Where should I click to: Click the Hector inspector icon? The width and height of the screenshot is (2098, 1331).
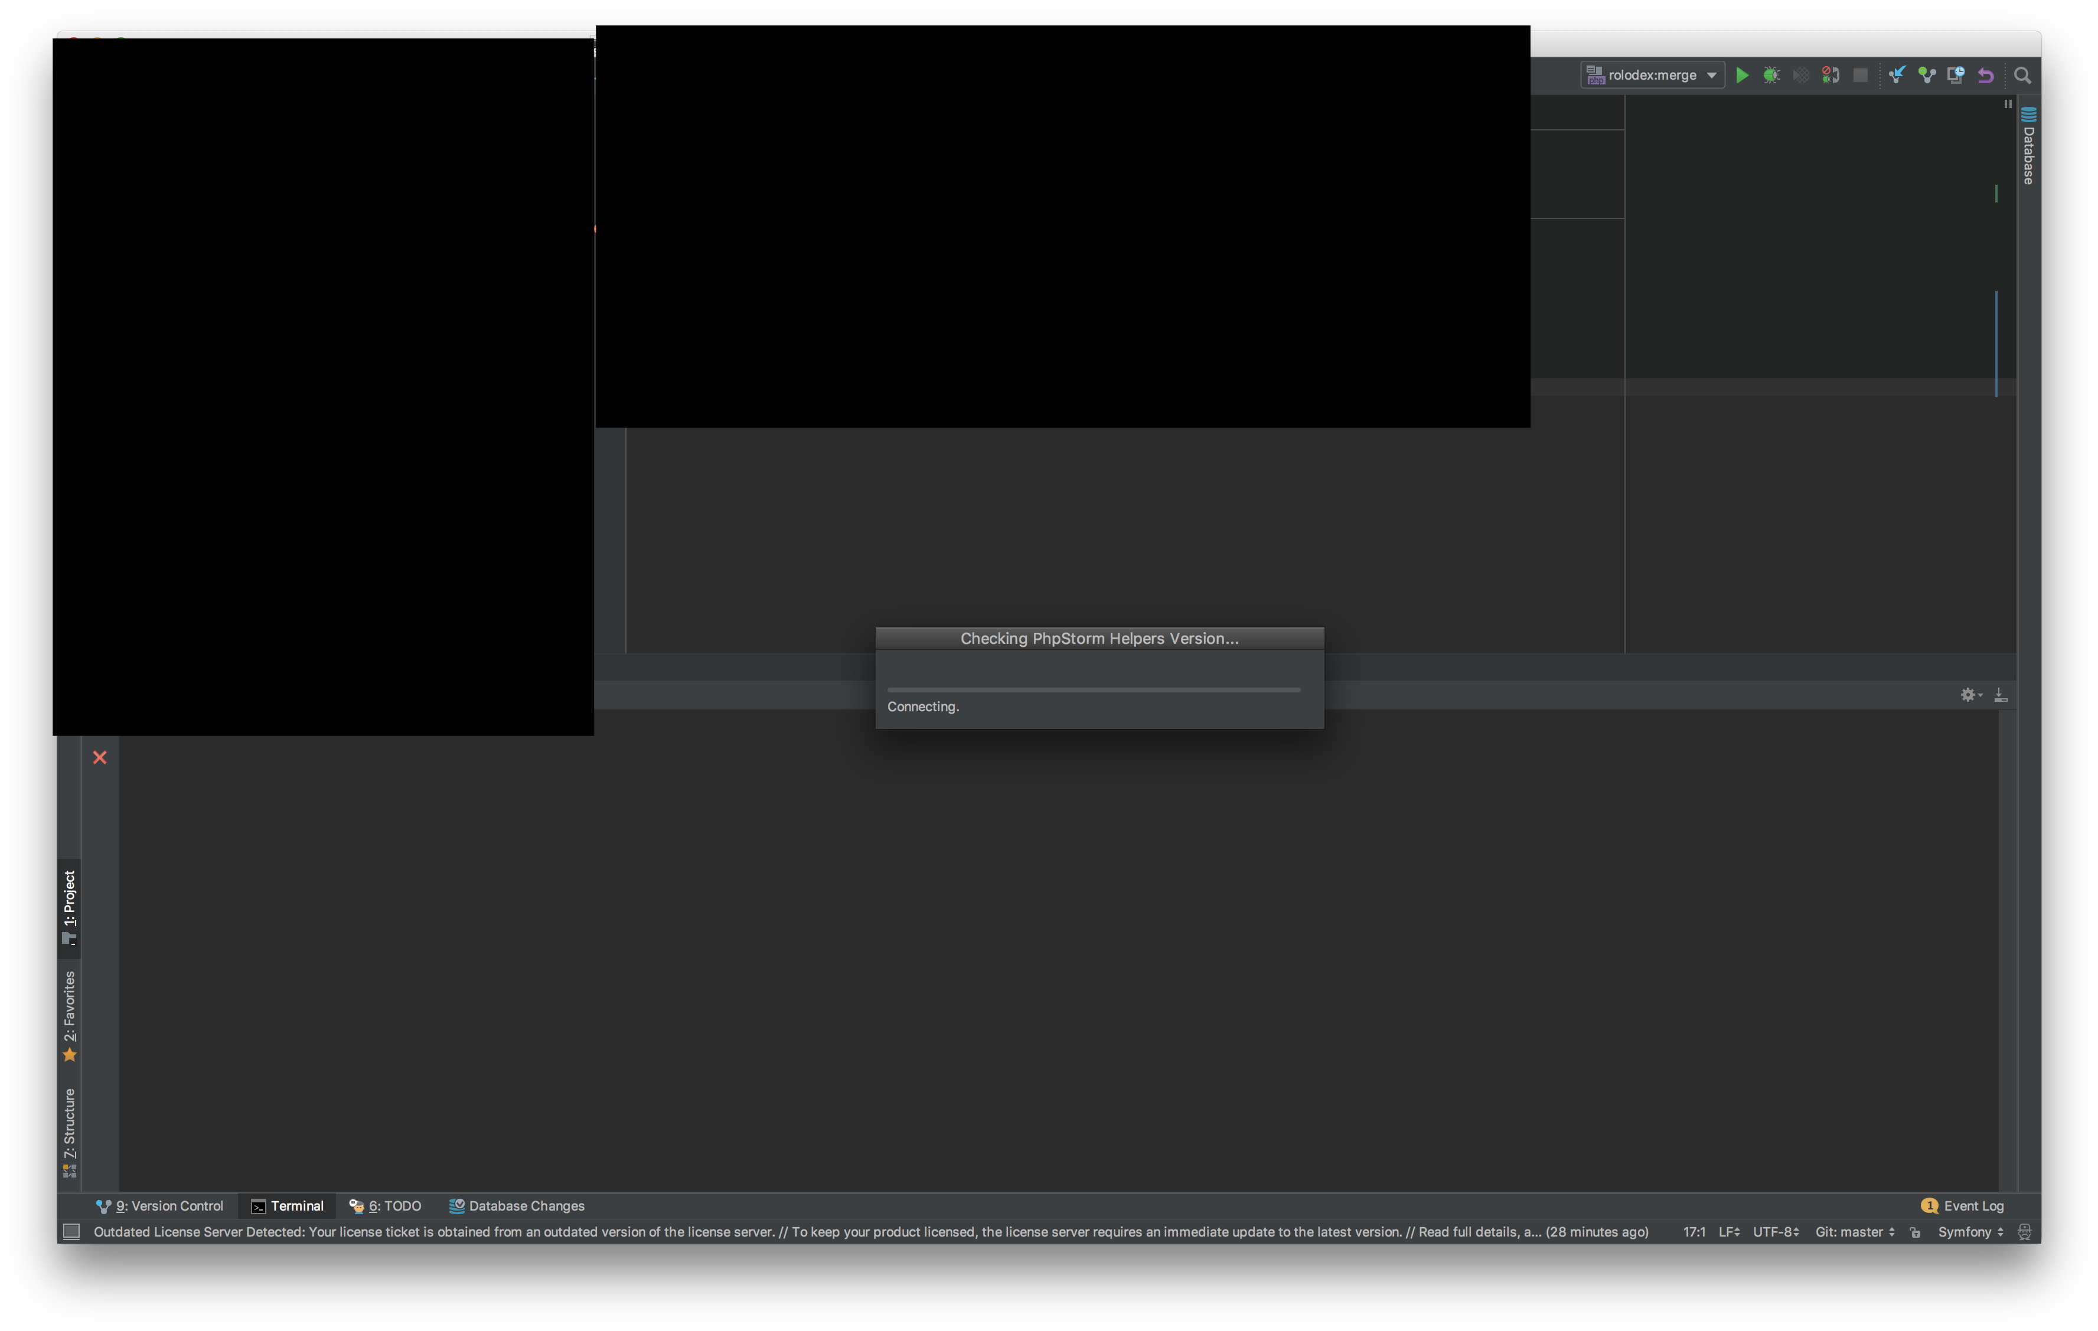(2024, 1231)
